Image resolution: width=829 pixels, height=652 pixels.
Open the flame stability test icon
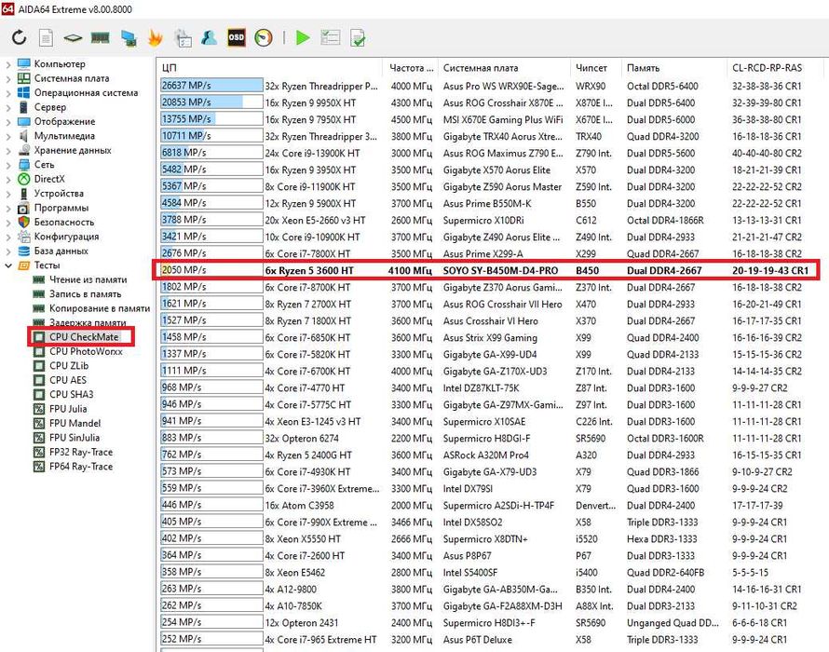[155, 37]
